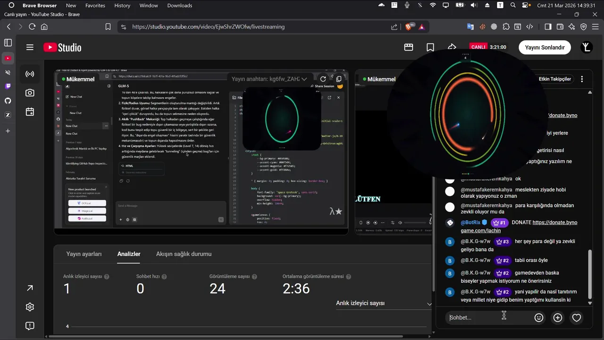Open Brave Wallet icon in toolbar
Image resolution: width=604 pixels, height=340 pixels.
[x=559, y=27]
